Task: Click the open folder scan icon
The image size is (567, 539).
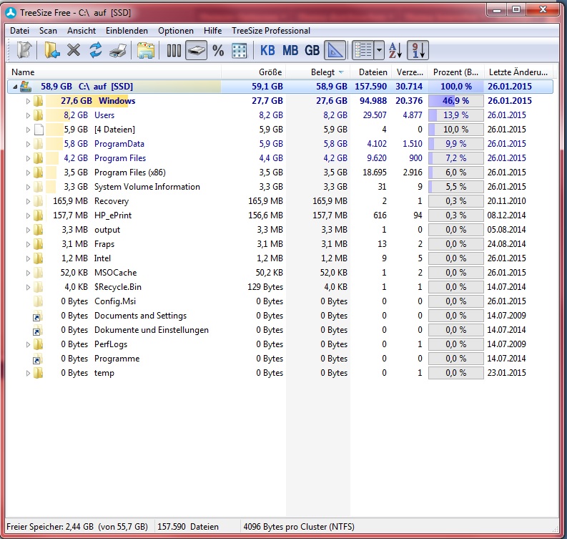Action: (51, 50)
